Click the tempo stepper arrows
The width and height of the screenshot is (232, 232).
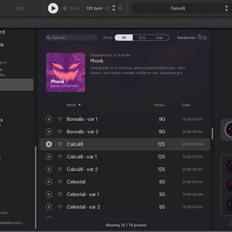[x=114, y=8]
